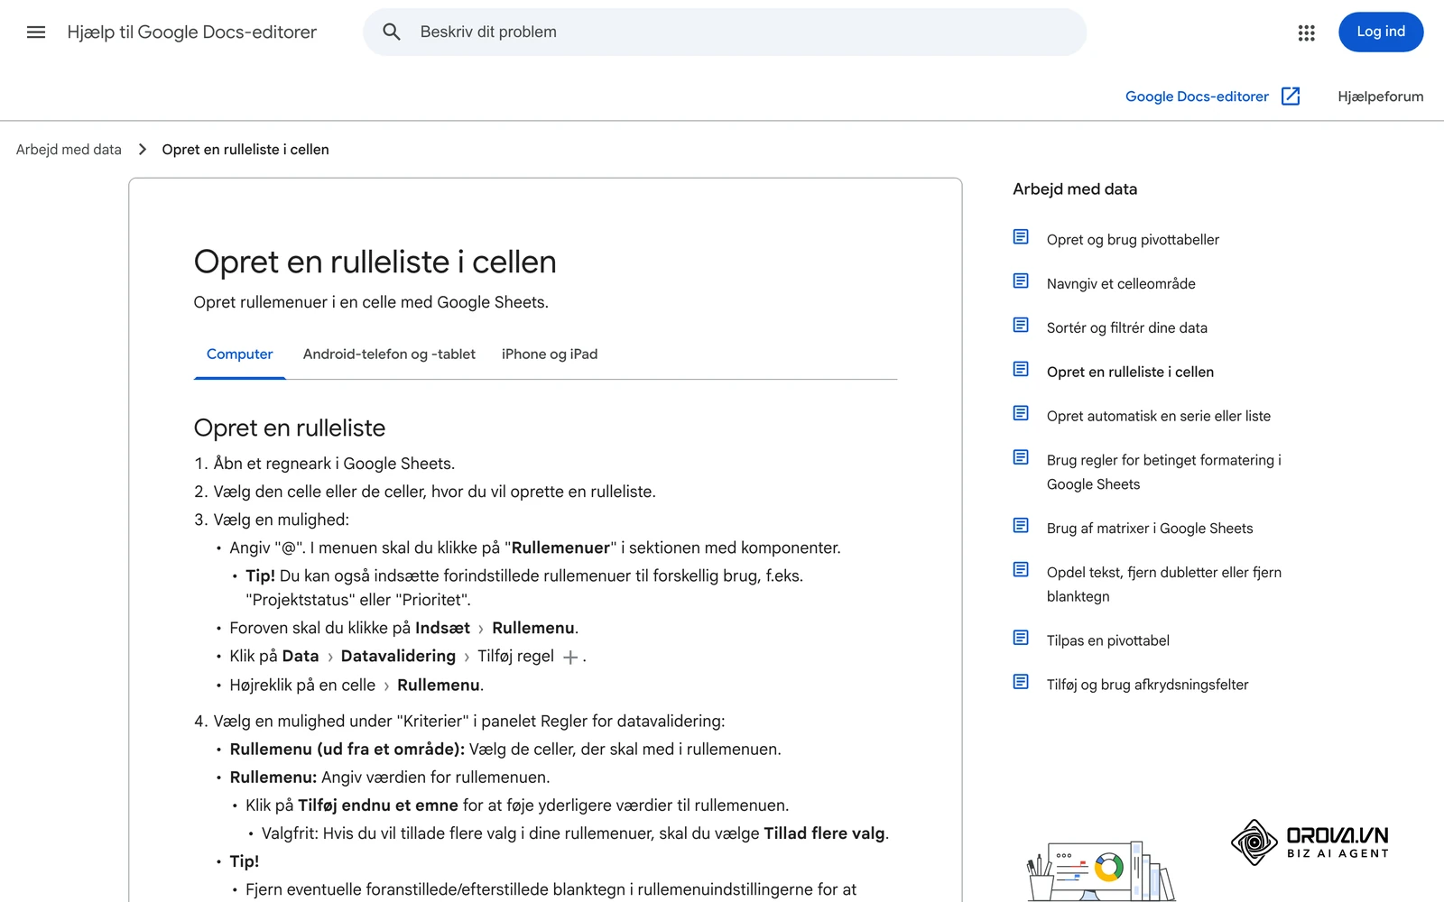Click document icon beside Brug regler for betinget formatering
Screen dimensions: 1444x902
pos(1021,458)
